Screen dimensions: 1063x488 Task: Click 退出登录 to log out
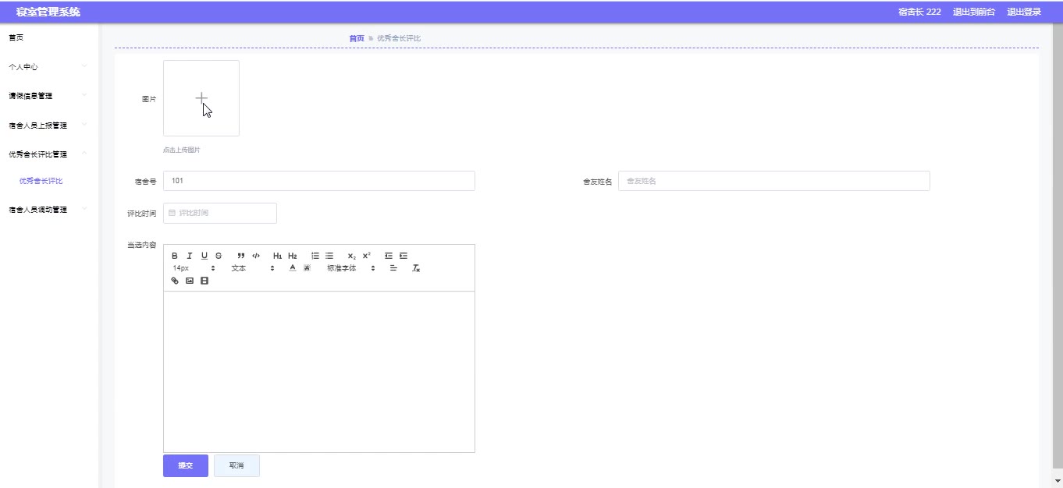(x=1024, y=12)
